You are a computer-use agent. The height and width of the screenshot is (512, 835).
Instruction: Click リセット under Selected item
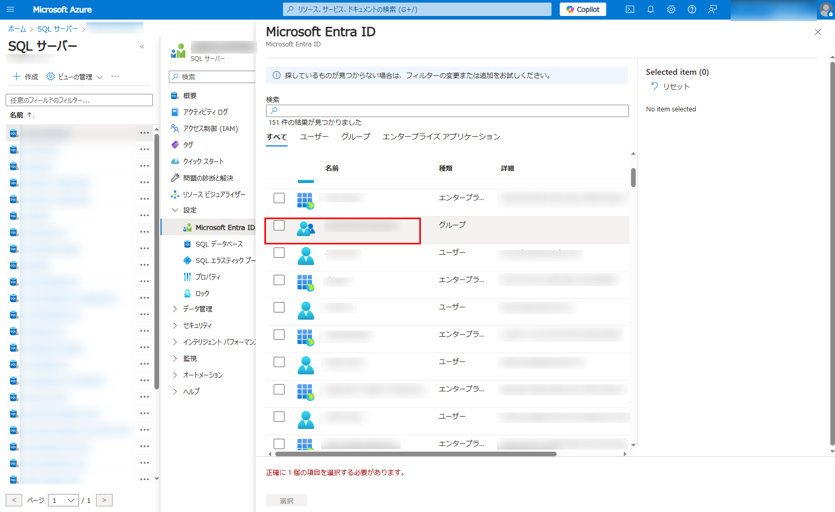coord(670,87)
